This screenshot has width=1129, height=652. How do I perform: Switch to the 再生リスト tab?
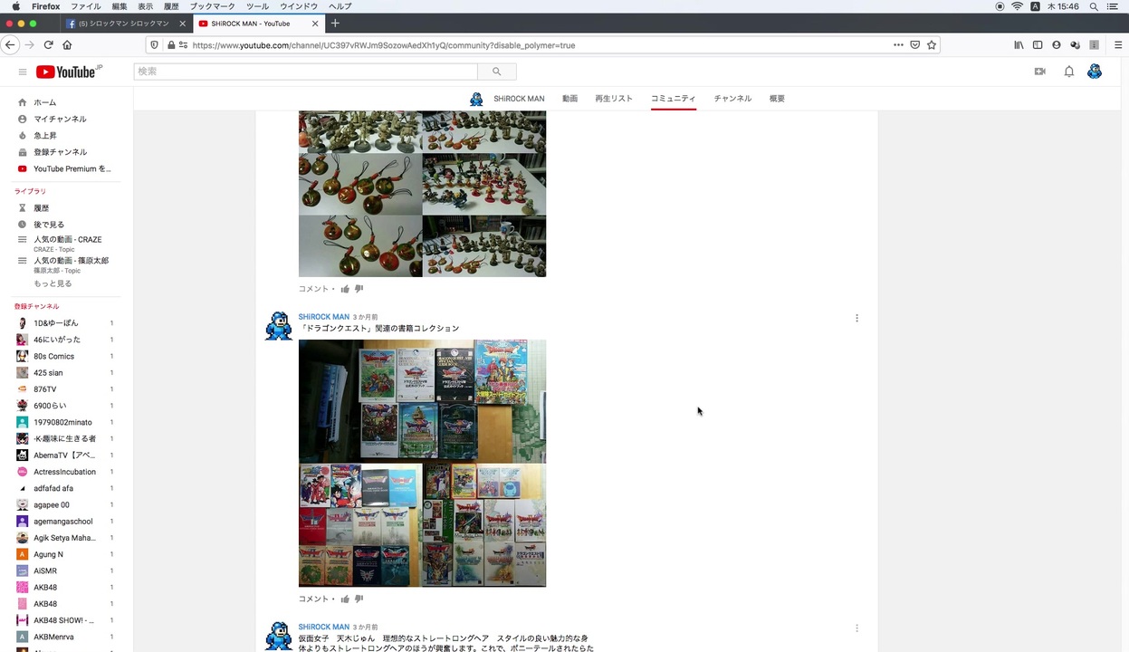point(614,98)
